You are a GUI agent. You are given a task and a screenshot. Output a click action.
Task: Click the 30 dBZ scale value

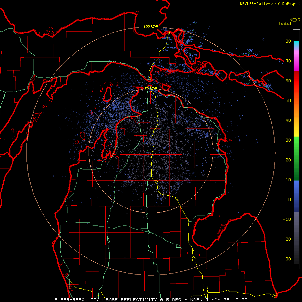pyautogui.click(x=288, y=140)
